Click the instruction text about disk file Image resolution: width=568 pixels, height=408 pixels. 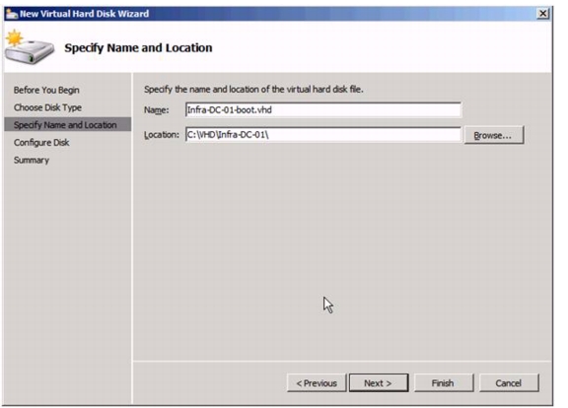253,90
